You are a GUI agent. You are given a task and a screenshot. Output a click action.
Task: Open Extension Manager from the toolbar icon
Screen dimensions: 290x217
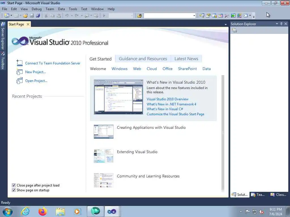(239, 16)
